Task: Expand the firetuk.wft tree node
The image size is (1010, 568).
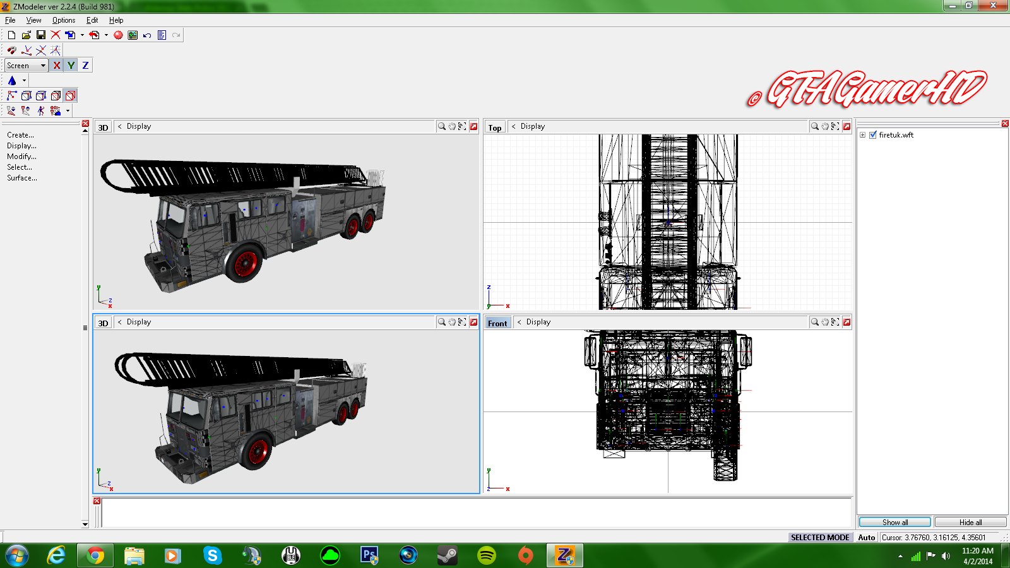Action: coord(862,135)
